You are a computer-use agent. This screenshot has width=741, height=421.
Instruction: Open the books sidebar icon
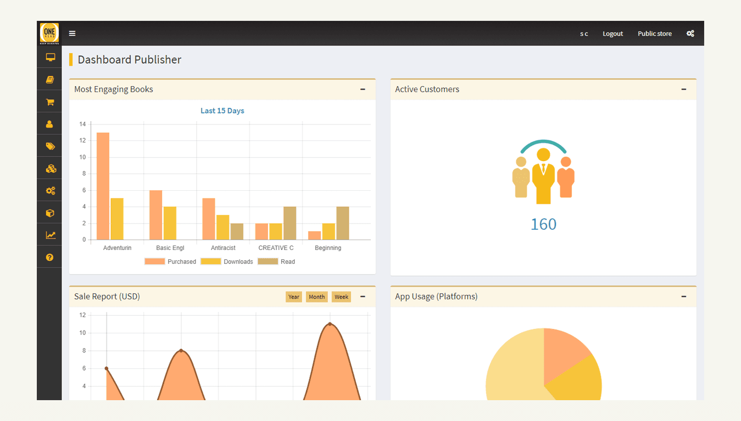pyautogui.click(x=50, y=79)
